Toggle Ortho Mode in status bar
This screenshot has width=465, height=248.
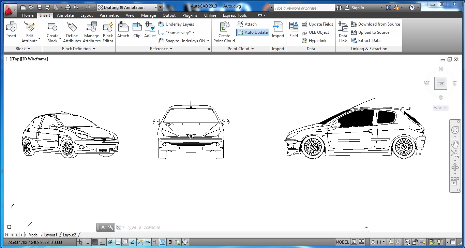[103, 242]
